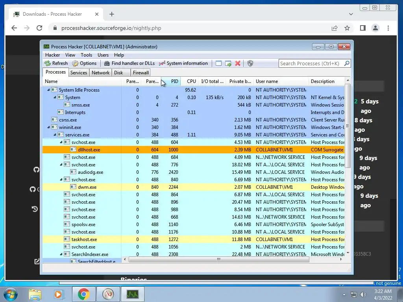This screenshot has height=302, width=403.
Task: Sort by the User name column header
Action: tap(281, 81)
